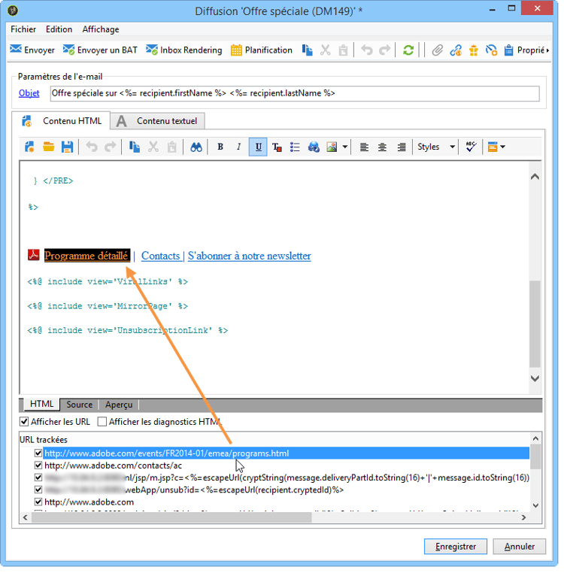
Task: Click the tracking sync icon beside Propriétés
Action: [491, 50]
